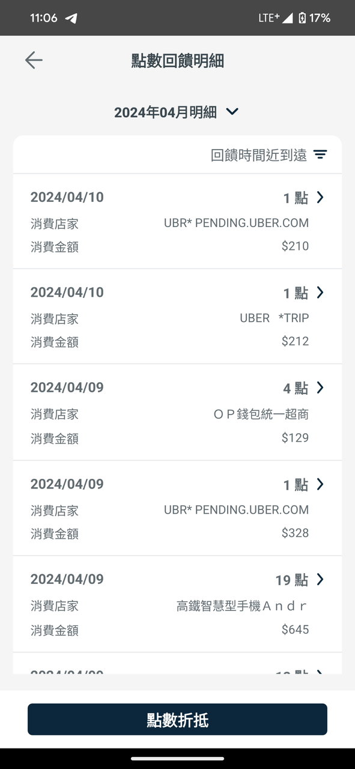Tap chevron beside the UBER *TRIP entry
Screen dimensions: 355x769
coord(320,293)
